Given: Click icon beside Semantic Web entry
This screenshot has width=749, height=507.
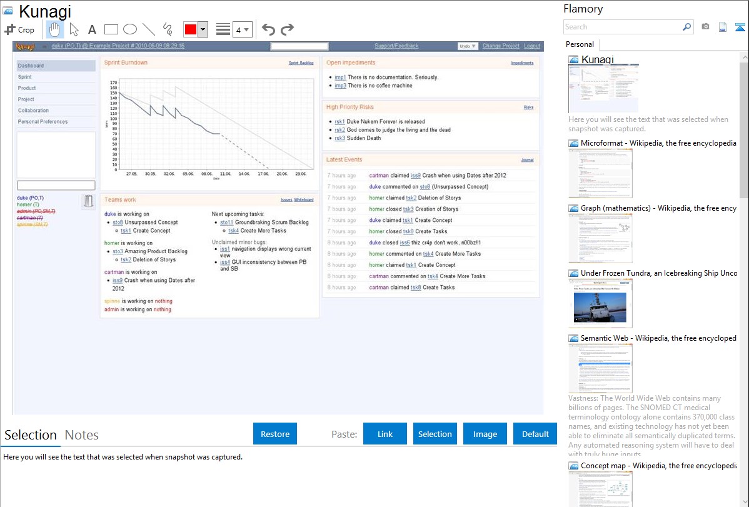Looking at the screenshot, I should pyautogui.click(x=573, y=338).
